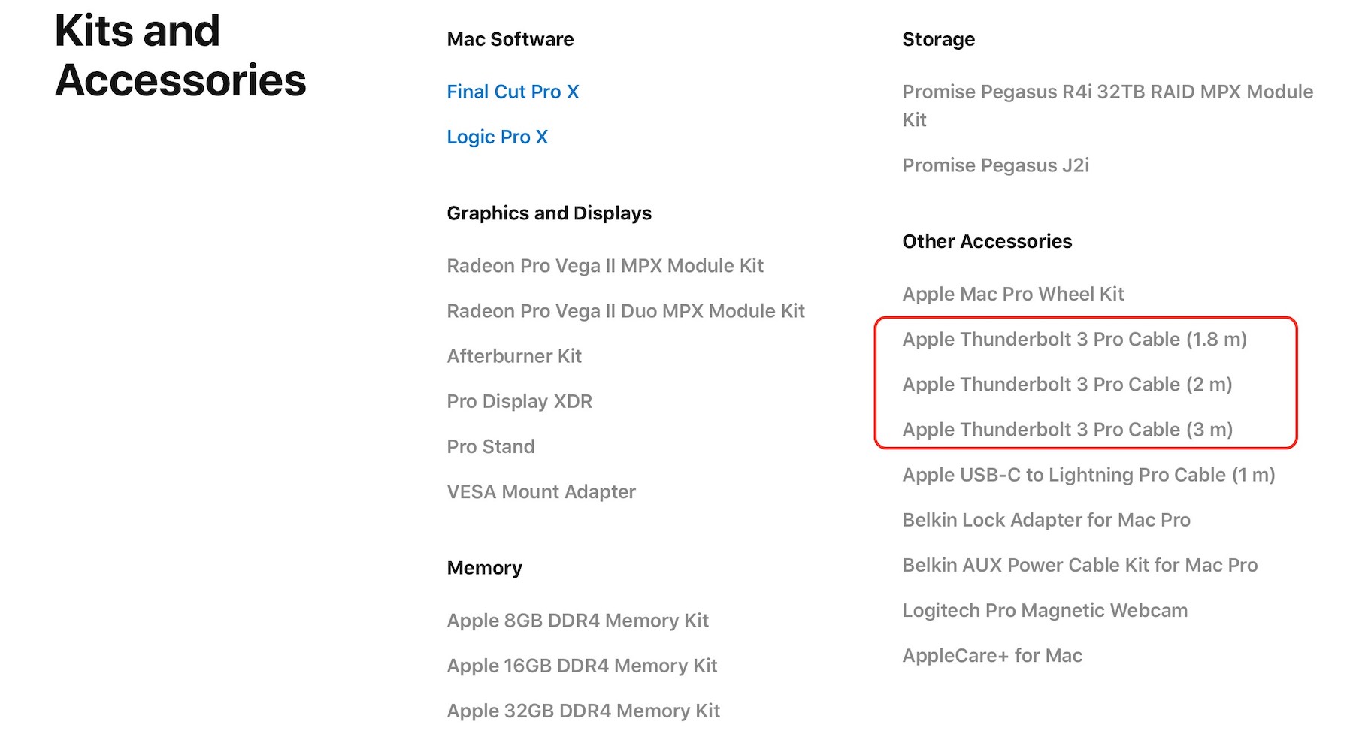Select Apple 8GB DDR4 Memory Kit
The height and width of the screenshot is (731, 1353).
(577, 621)
